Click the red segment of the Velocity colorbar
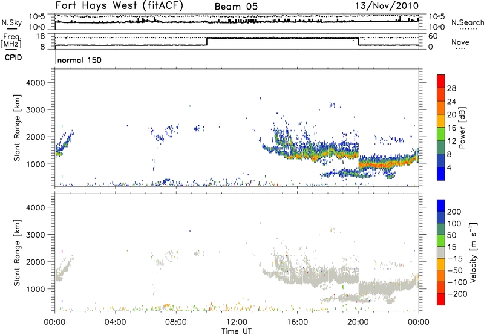 tap(441, 299)
